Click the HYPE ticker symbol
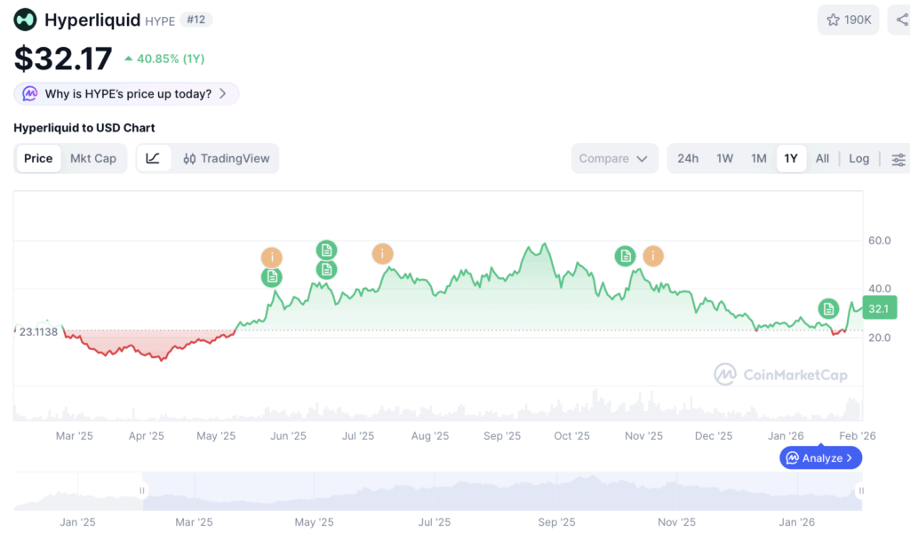The image size is (910, 540). (160, 21)
